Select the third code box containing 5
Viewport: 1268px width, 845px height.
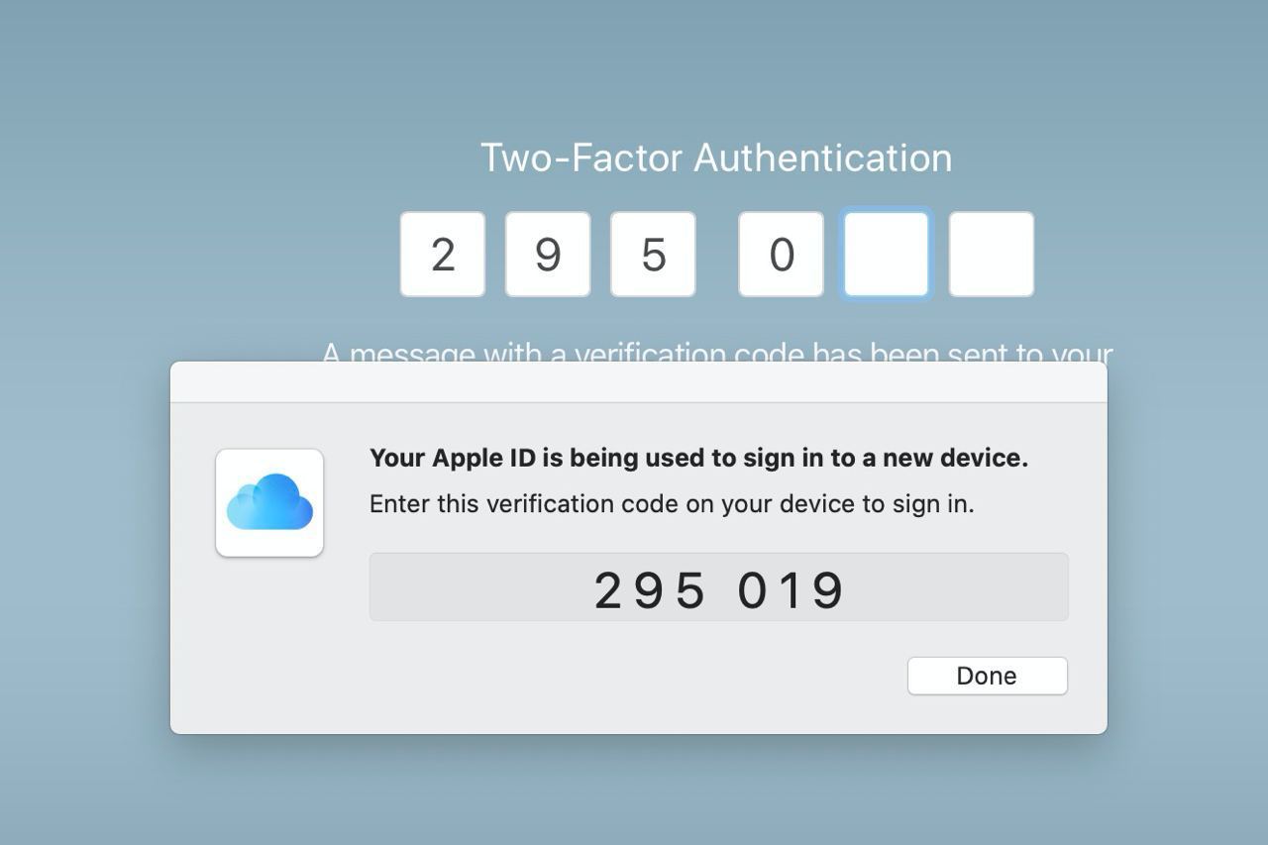tap(653, 254)
